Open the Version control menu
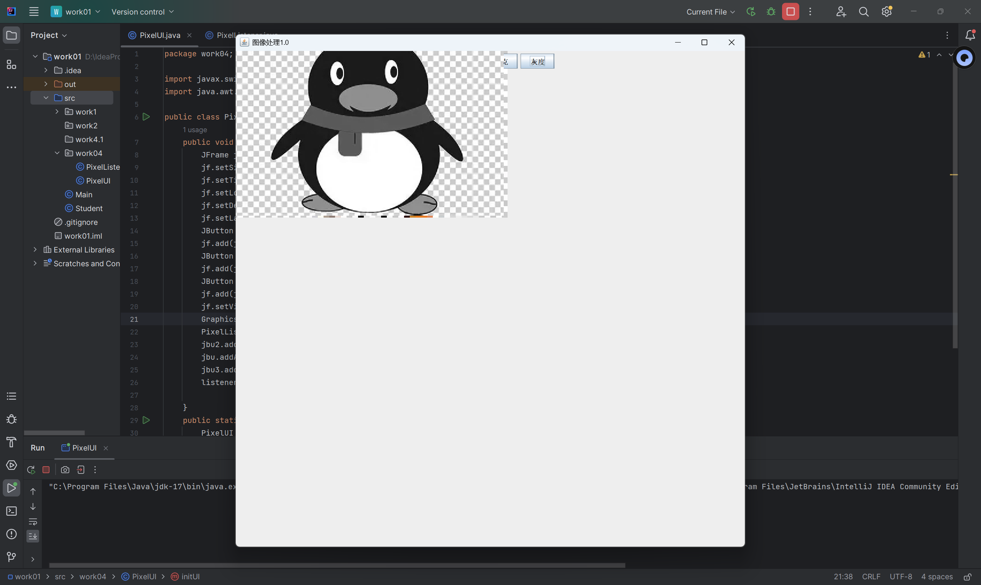This screenshot has width=981, height=585. click(x=142, y=12)
